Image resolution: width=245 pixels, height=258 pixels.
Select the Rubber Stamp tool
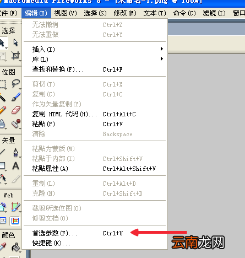point(15,123)
